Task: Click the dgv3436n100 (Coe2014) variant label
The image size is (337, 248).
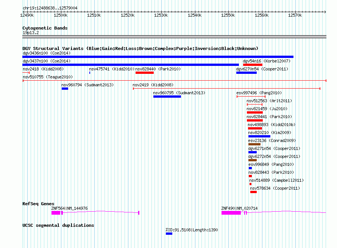Action: click(x=47, y=53)
